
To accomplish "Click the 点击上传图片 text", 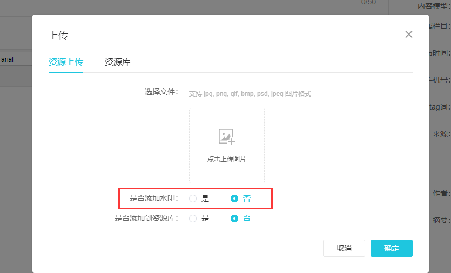I will click(x=227, y=159).
